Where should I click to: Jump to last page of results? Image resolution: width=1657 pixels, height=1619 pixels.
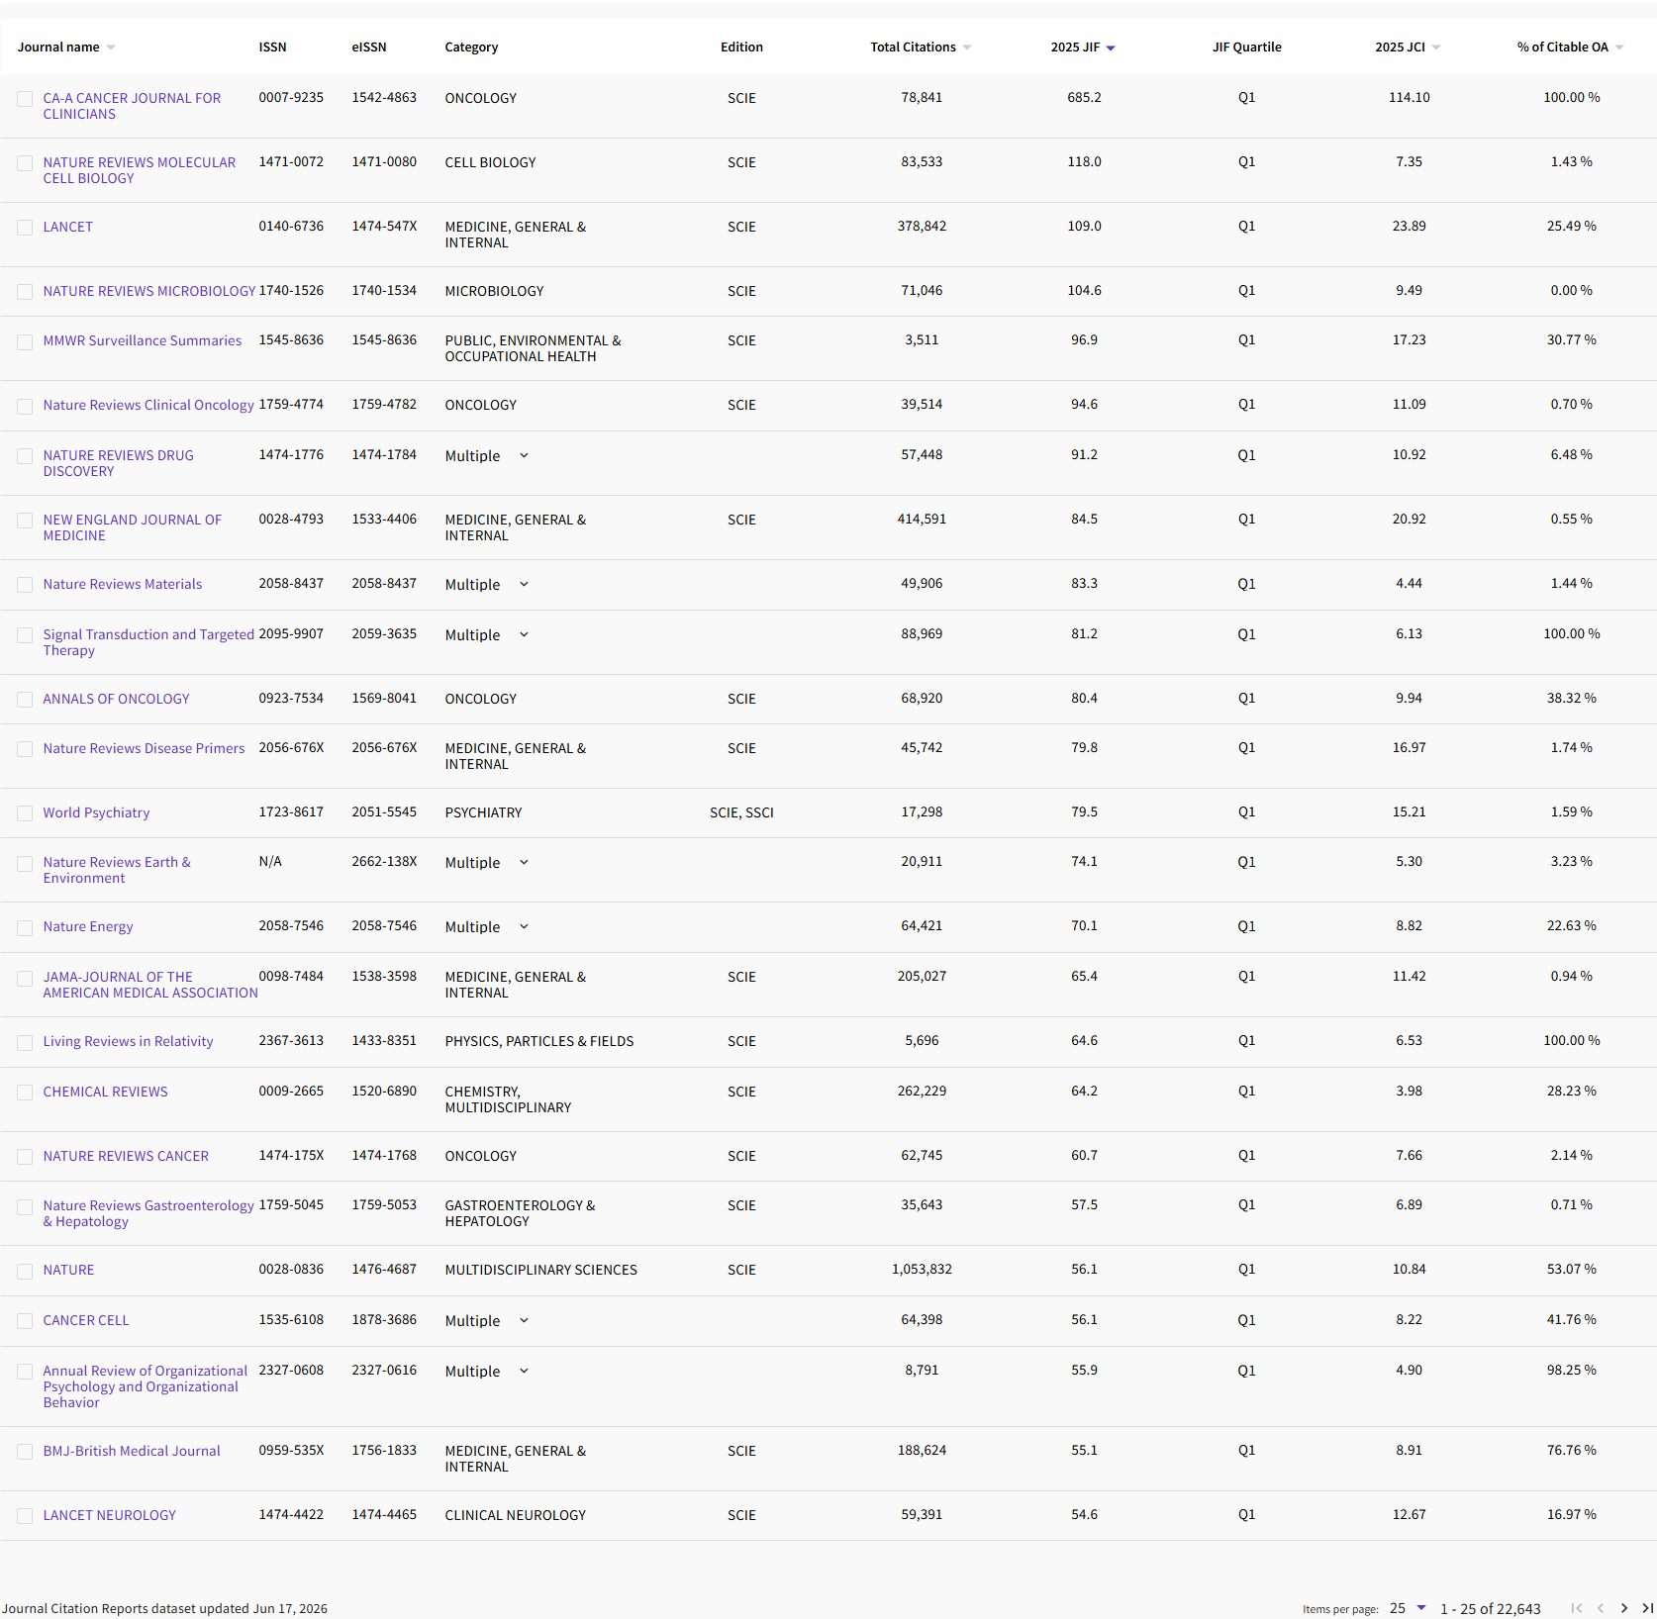pos(1648,1608)
